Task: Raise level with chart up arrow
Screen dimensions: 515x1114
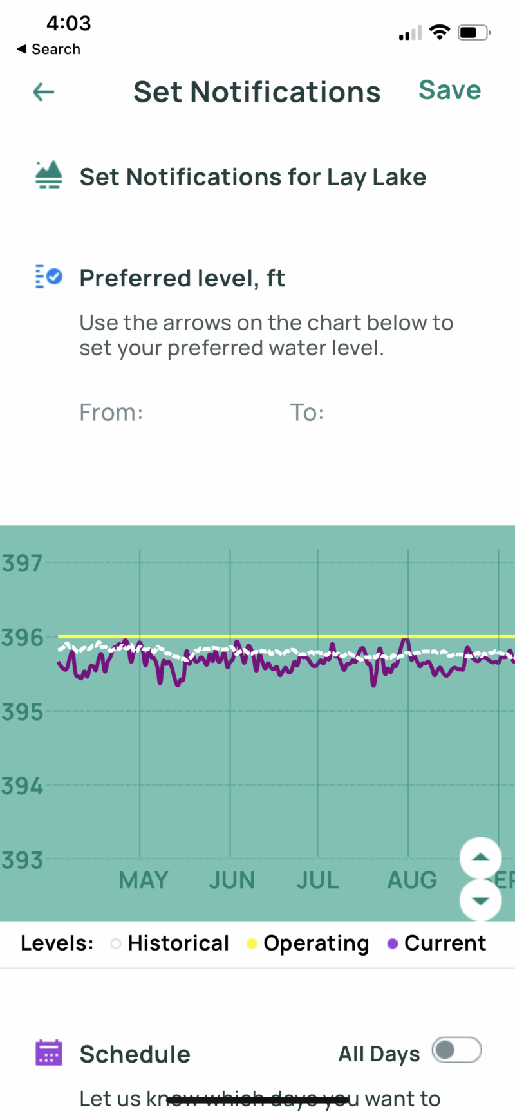Action: tap(480, 857)
